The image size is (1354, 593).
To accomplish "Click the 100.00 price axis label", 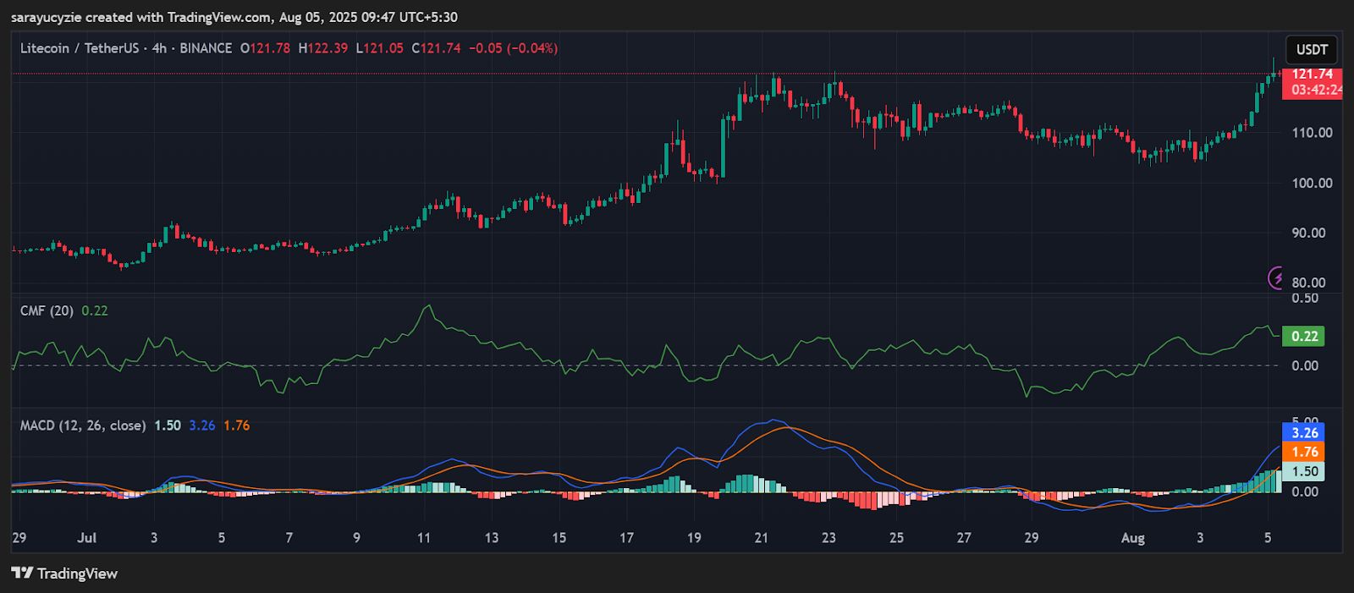I will point(1312,183).
